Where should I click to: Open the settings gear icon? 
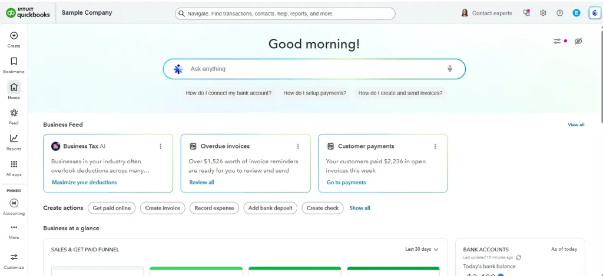click(543, 13)
